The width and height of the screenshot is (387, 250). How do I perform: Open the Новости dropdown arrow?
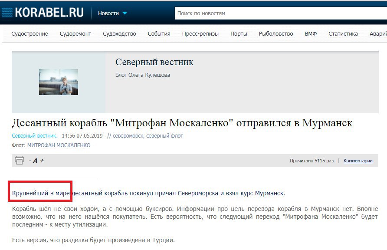[x=125, y=13]
